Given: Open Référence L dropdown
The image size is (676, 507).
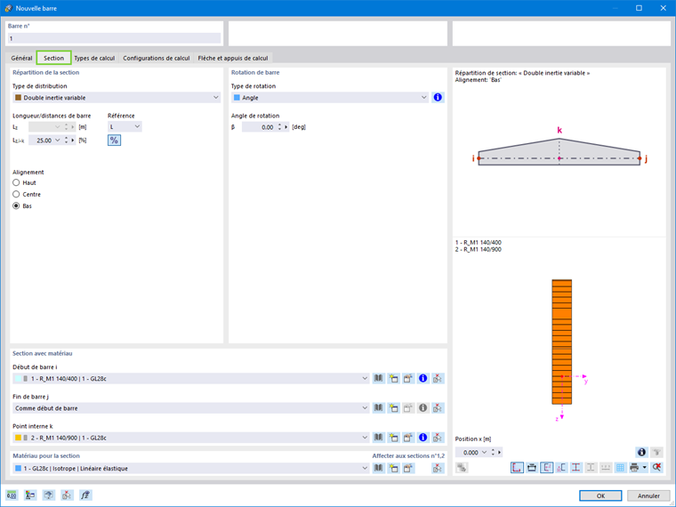Looking at the screenshot, I should [x=125, y=126].
